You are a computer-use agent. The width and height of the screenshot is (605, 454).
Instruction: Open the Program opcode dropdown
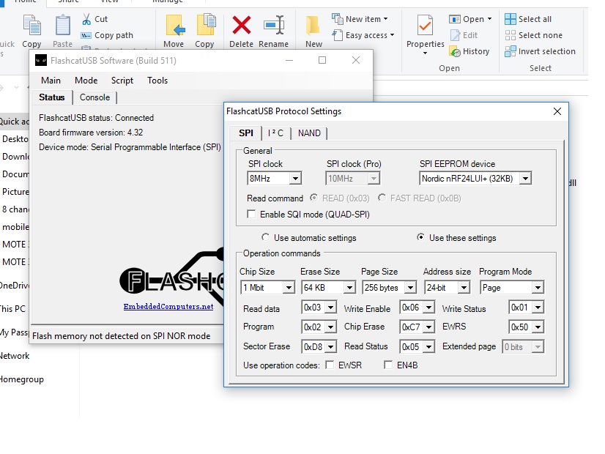[x=330, y=327]
